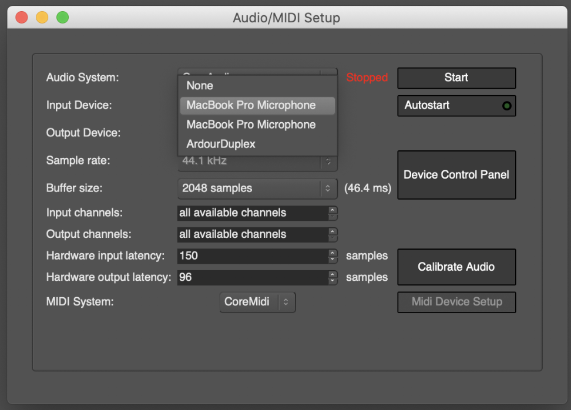Focus the Hardware output latency field
The width and height of the screenshot is (571, 410).
[253, 277]
